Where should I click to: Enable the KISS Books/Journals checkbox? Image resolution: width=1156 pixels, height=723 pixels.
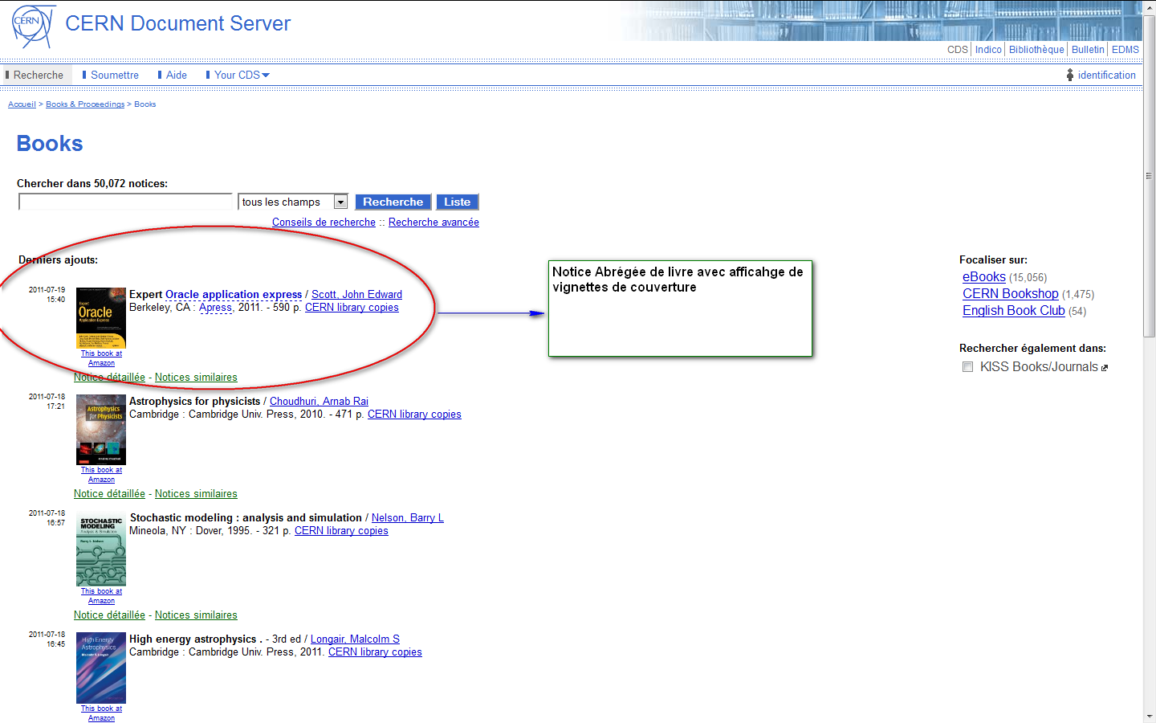(967, 367)
